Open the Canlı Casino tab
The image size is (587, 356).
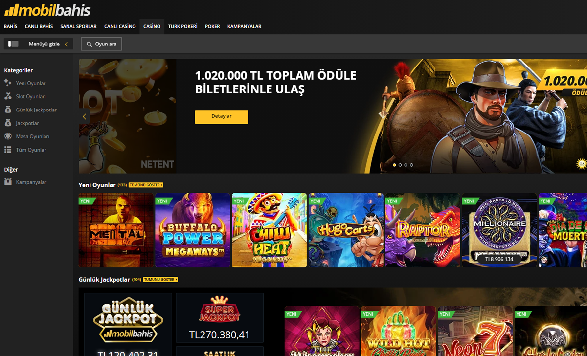tap(120, 26)
